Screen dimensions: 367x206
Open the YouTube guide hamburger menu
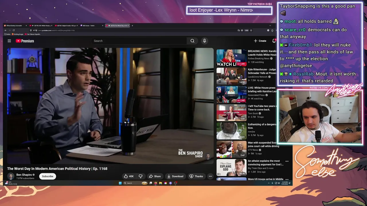pyautogui.click(x=9, y=41)
